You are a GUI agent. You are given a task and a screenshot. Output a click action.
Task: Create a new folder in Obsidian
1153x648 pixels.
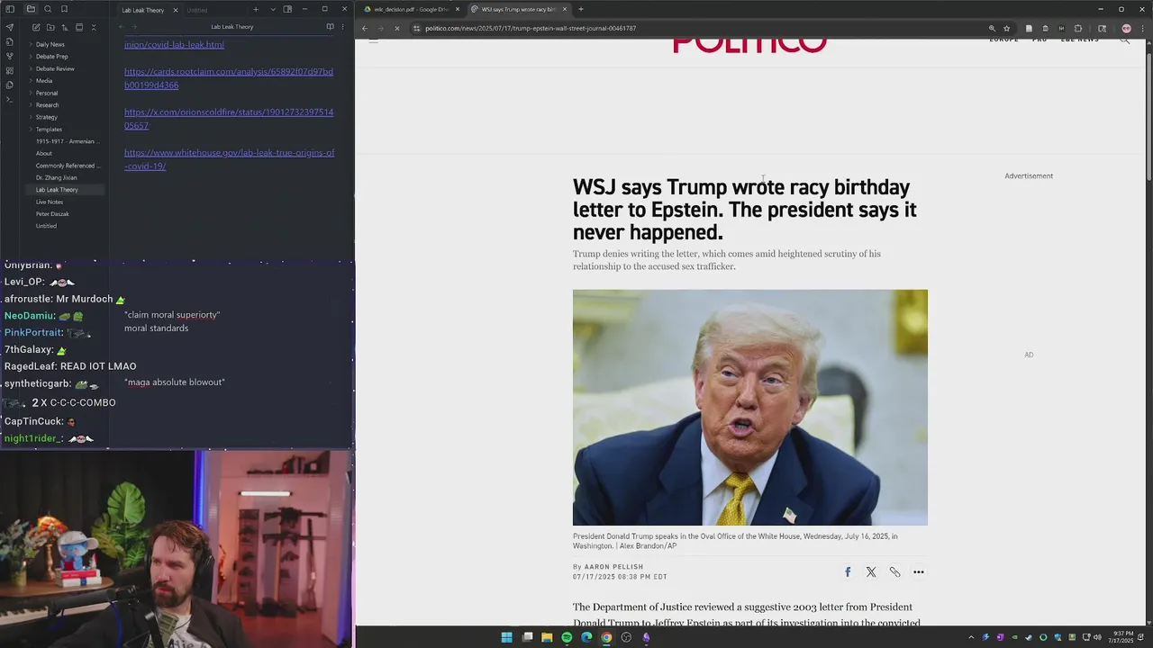coord(50,27)
